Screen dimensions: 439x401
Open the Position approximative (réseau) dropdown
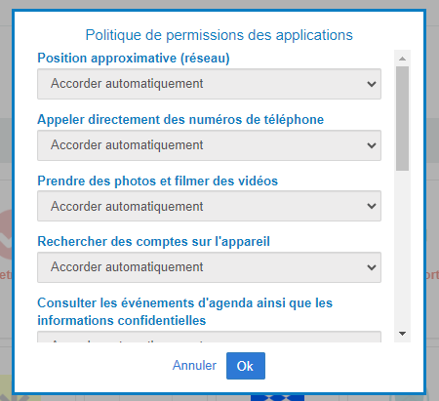tap(209, 84)
